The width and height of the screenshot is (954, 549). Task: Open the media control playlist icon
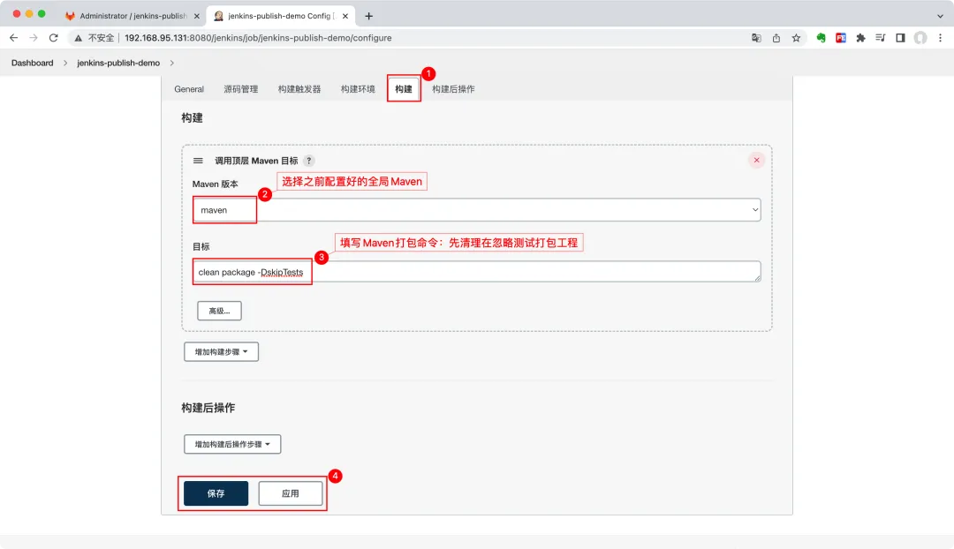point(881,38)
